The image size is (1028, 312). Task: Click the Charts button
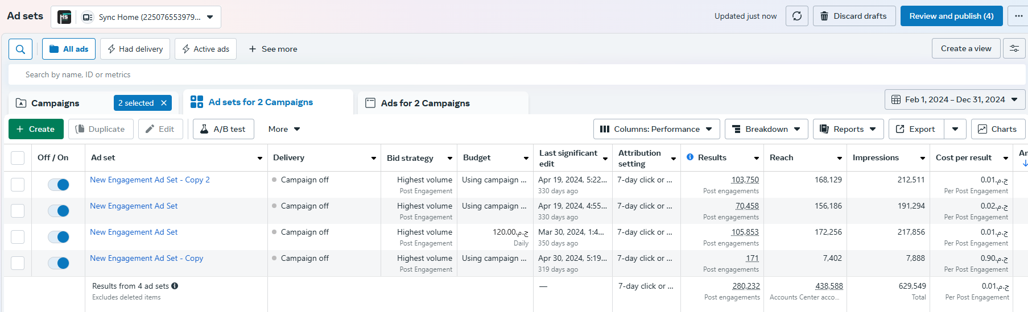(x=997, y=129)
